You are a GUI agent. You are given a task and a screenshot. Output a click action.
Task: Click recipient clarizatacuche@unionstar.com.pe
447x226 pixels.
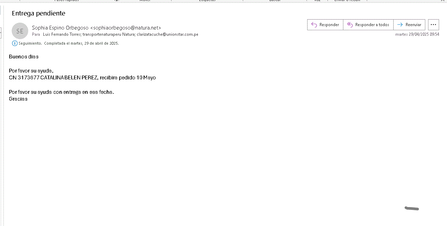coord(167,34)
